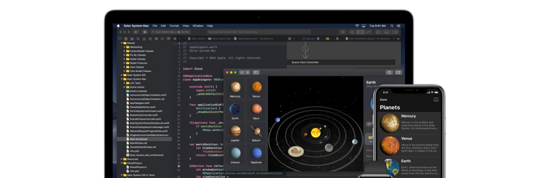Click Saturn in the orbit scene
Screen dimensions: 535x178
pos(296,151)
